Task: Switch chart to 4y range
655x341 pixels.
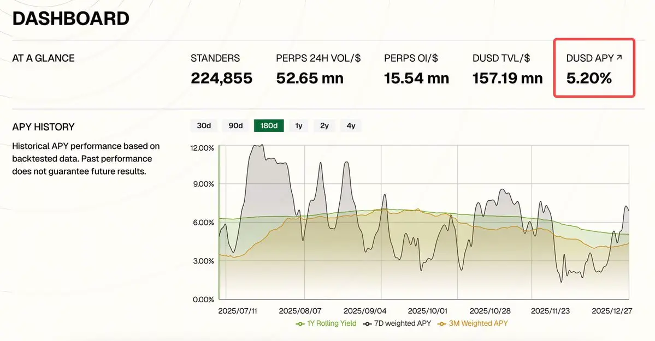Action: [351, 125]
